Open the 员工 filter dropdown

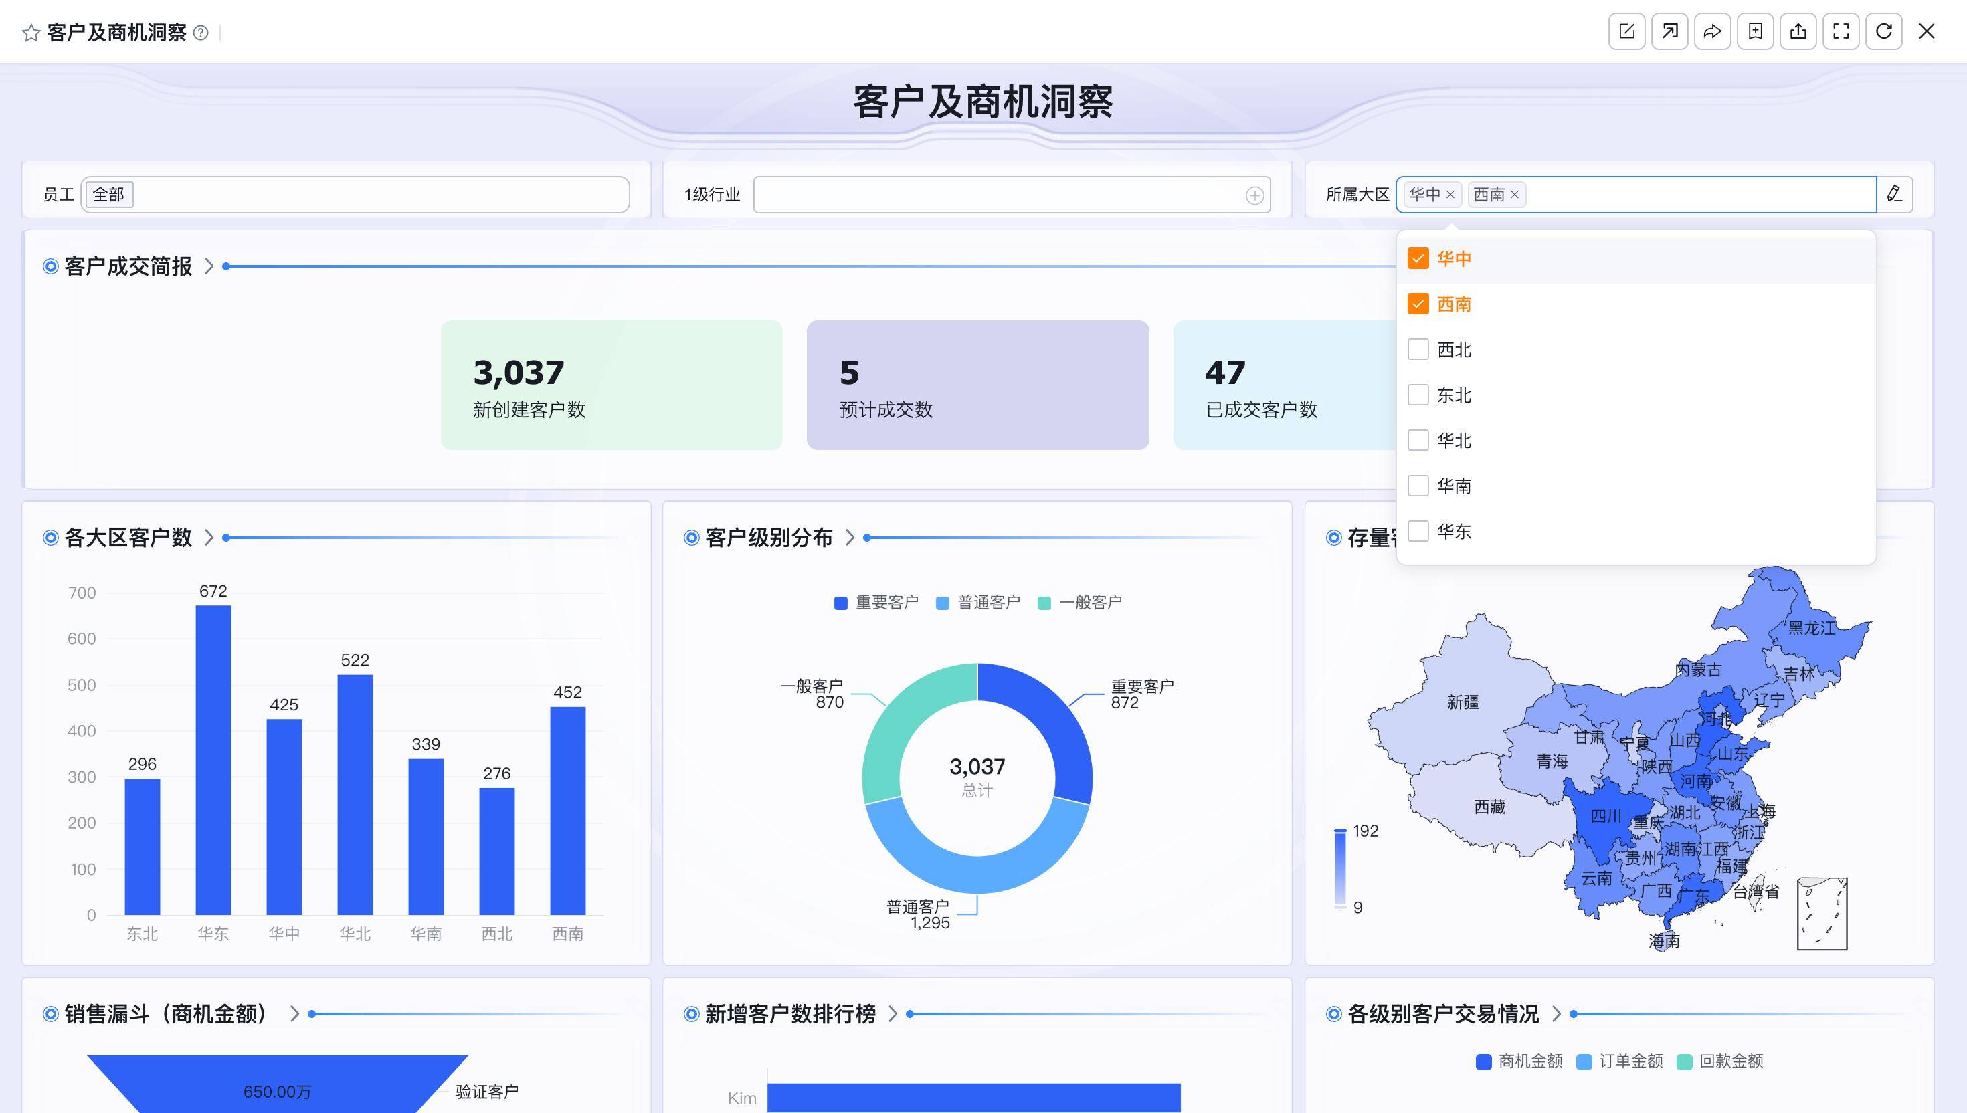pos(355,195)
